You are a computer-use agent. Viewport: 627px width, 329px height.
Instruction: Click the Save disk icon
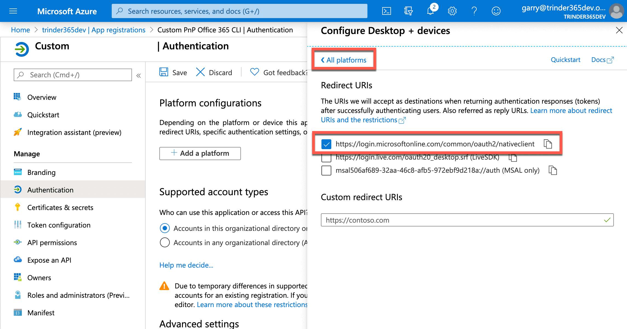pos(164,72)
